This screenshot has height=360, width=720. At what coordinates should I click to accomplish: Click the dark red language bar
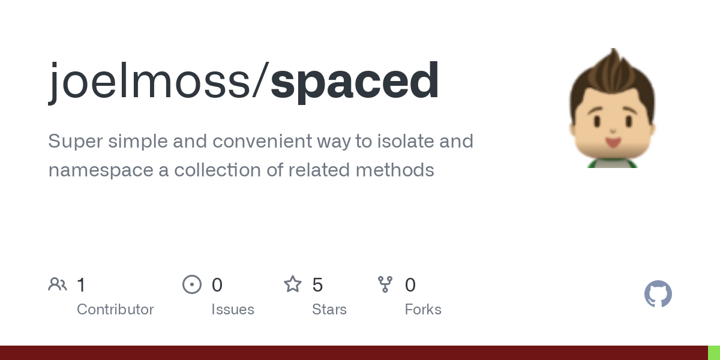click(x=354, y=353)
